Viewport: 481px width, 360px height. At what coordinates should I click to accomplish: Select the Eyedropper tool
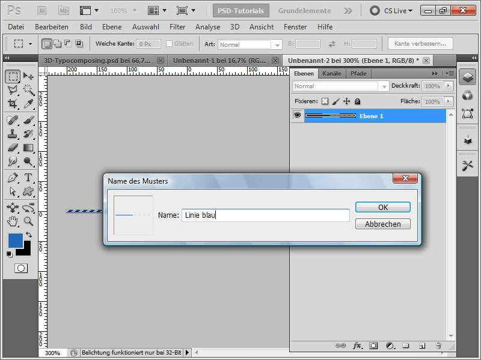pos(28,104)
